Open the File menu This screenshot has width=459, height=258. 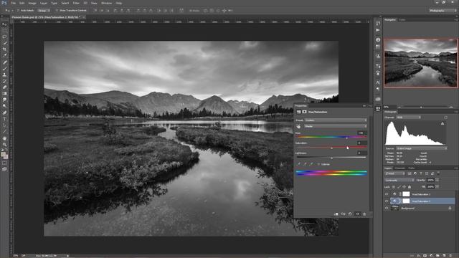pyautogui.click(x=14, y=3)
